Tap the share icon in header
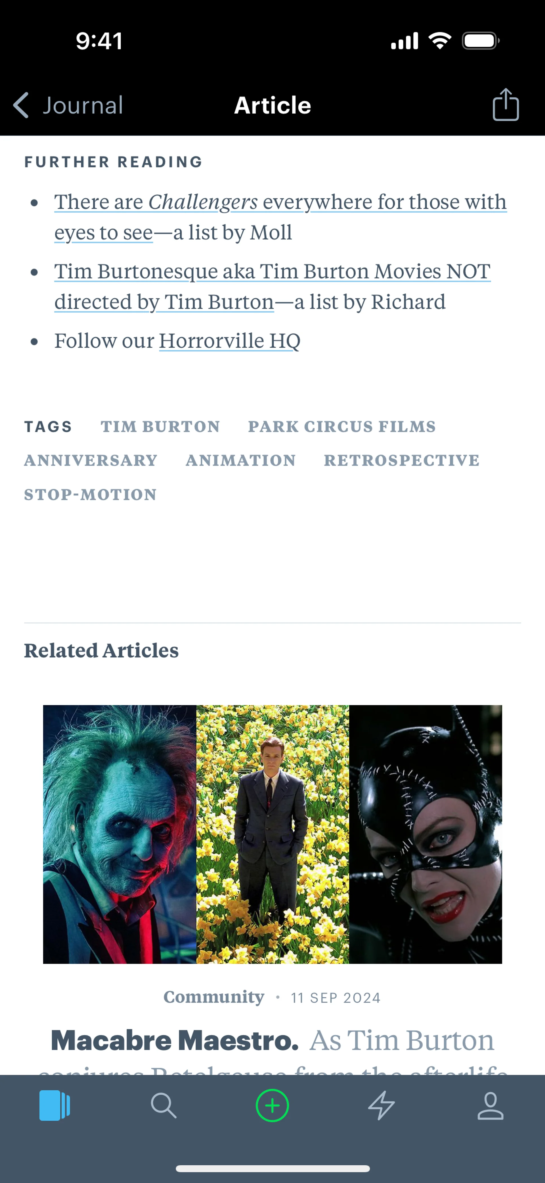Viewport: 545px width, 1183px height. 506,105
